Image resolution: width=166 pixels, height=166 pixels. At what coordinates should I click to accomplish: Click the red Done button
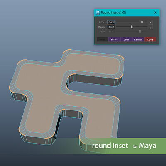click(x=150, y=39)
